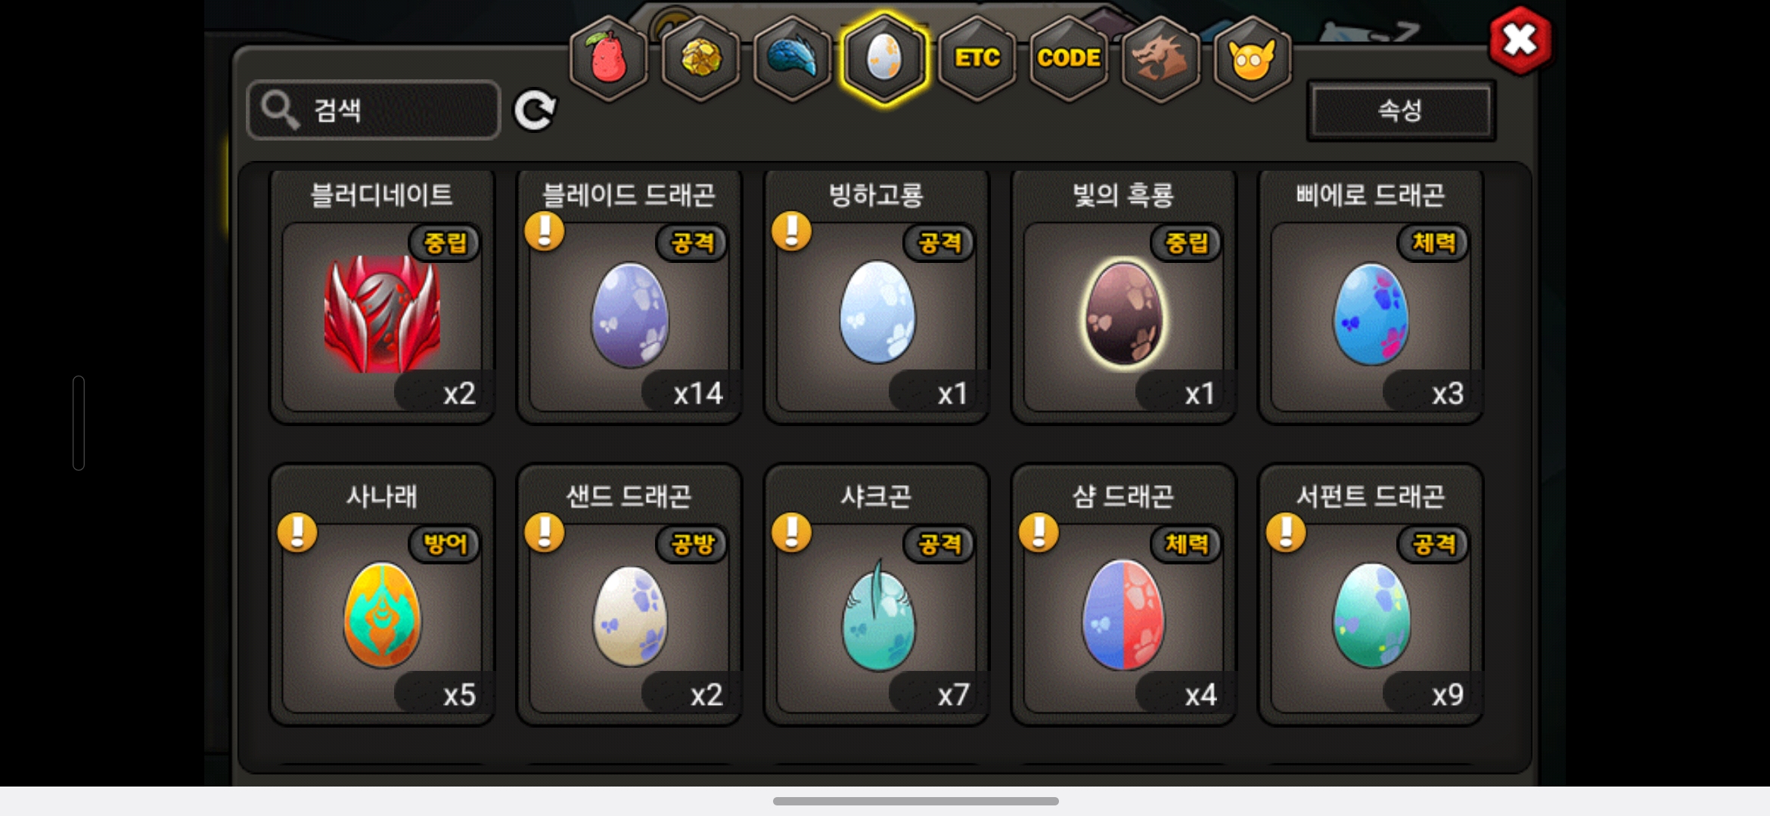Tap the alert badge on 서펀트 드래곤

point(1286,533)
